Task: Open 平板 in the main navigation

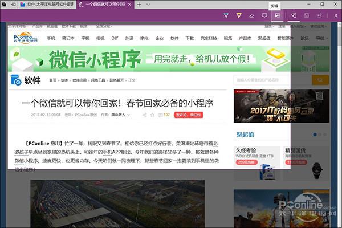Action: click(85, 38)
